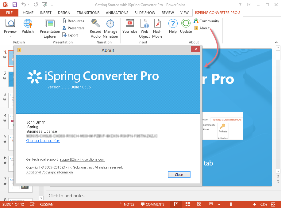
Task: Switch to Reading View in status bar
Action: tap(199, 204)
